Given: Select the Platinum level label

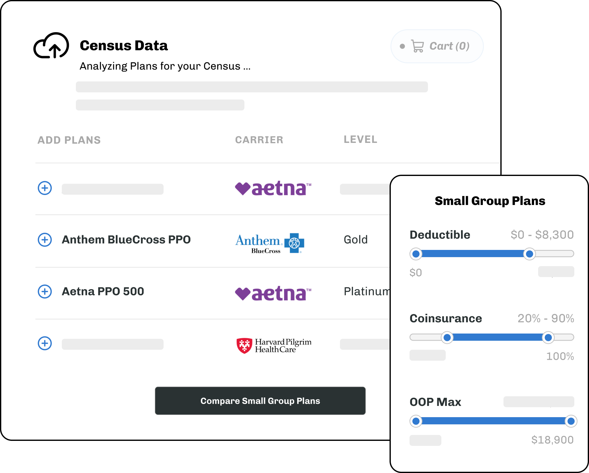Looking at the screenshot, I should (x=367, y=291).
